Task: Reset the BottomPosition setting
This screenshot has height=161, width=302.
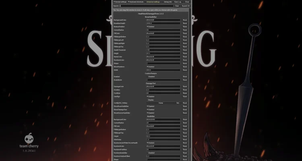Action: pyautogui.click(x=185, y=27)
